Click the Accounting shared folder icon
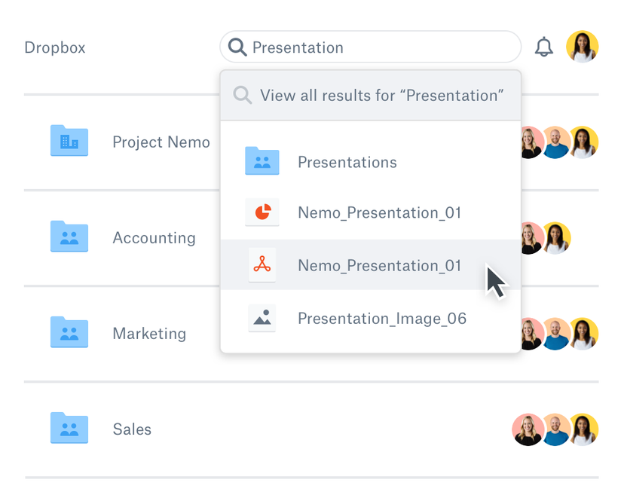Screen dimensions: 624x504 (69, 237)
